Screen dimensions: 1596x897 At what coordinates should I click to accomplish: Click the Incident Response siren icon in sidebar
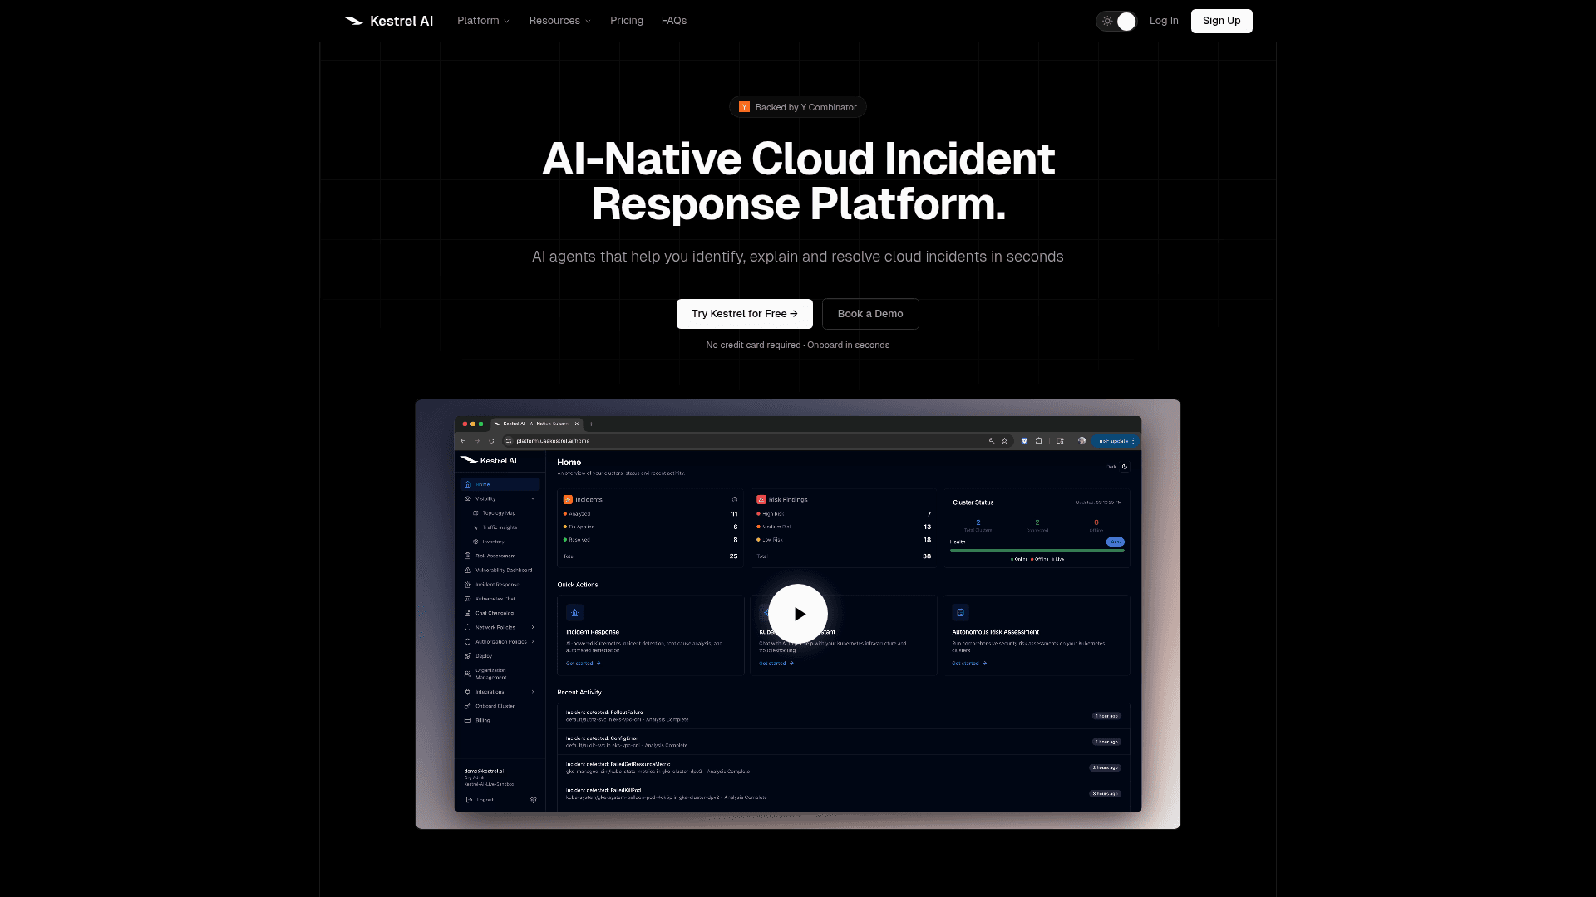coord(468,585)
